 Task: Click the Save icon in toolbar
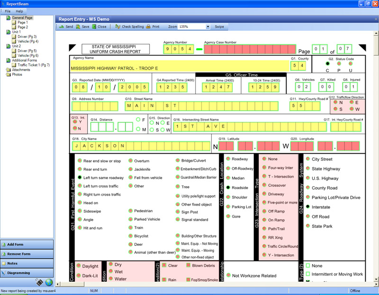[78, 26]
